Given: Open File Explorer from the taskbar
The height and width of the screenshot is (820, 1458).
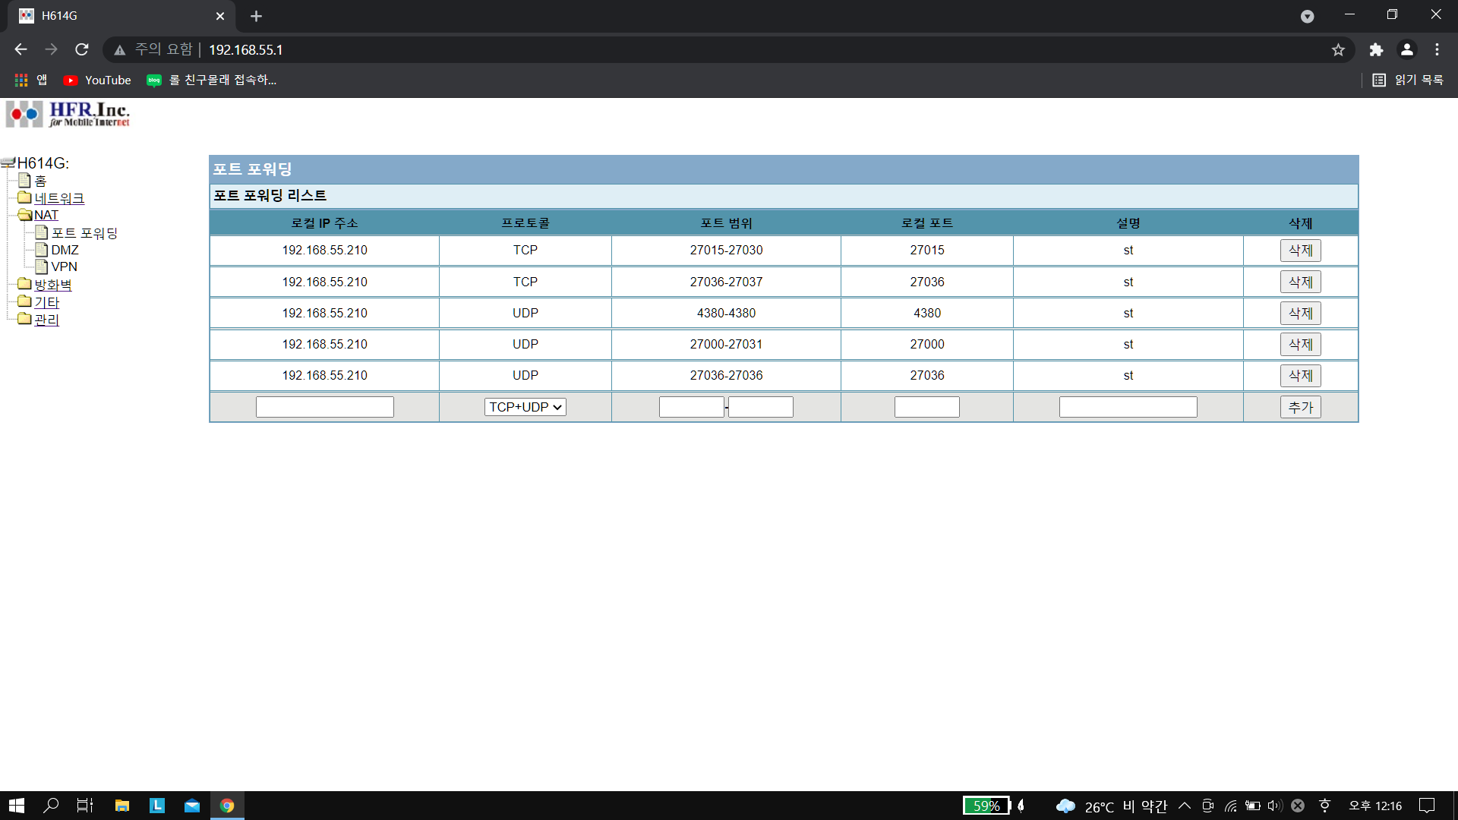Looking at the screenshot, I should pos(121,806).
